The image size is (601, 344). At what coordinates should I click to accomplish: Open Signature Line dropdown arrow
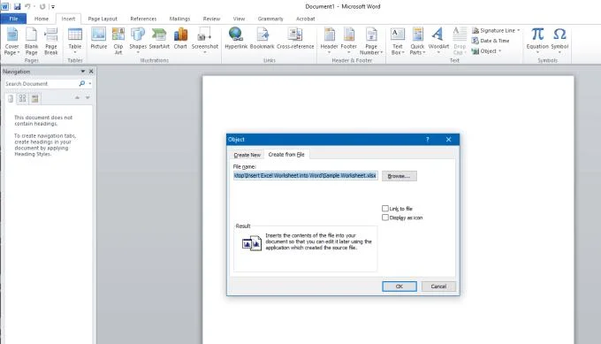pos(518,30)
